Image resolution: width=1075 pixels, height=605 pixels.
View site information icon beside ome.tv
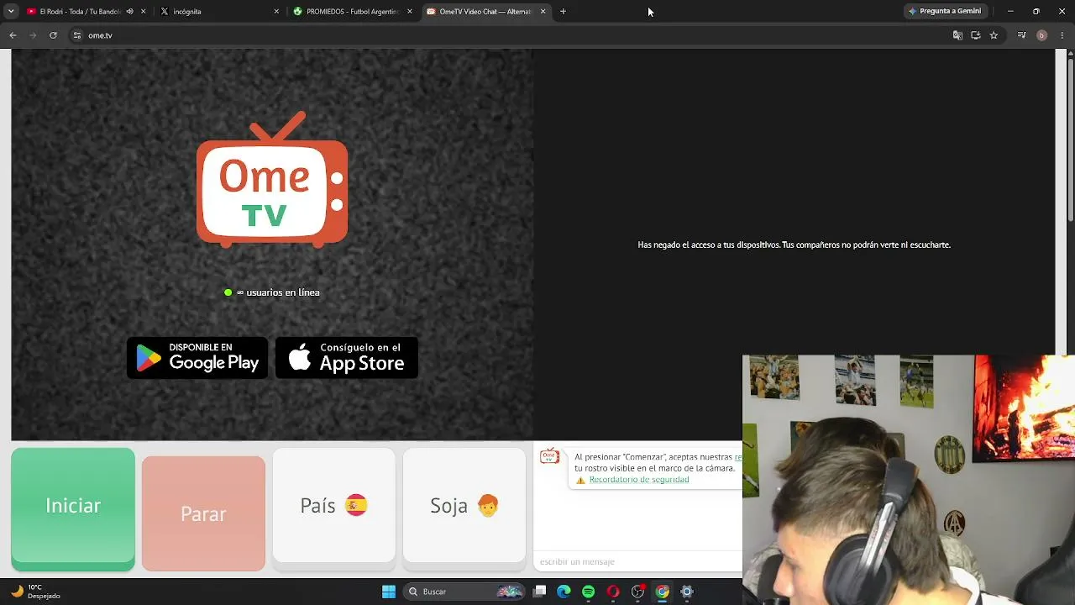point(76,35)
